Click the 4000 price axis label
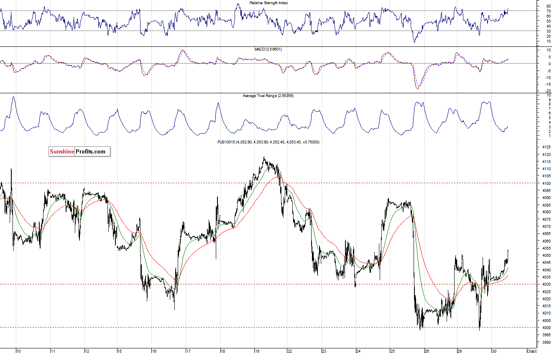 tap(546, 327)
